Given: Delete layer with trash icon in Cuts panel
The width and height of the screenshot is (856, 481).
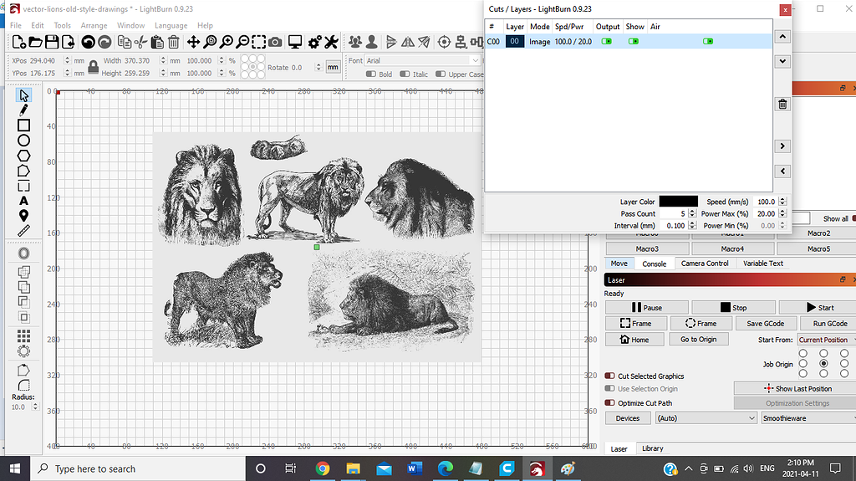Looking at the screenshot, I should tap(782, 104).
